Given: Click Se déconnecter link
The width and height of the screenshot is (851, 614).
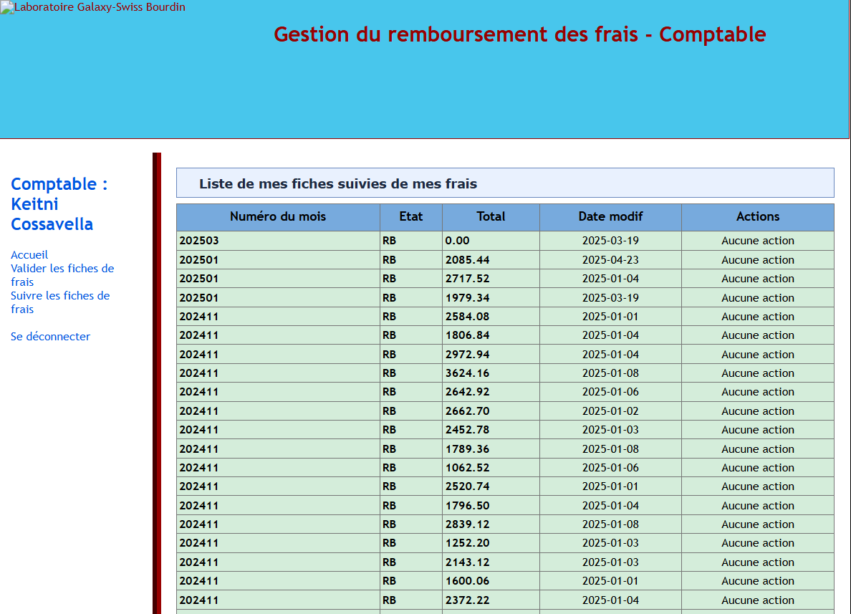Looking at the screenshot, I should point(50,336).
